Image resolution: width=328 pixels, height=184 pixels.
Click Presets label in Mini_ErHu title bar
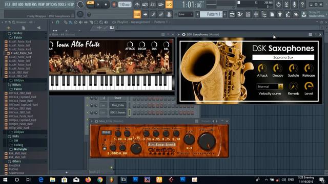pos(206,121)
